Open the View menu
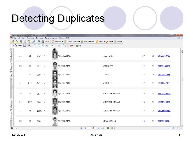This screenshot has height=145, width=193. point(23,38)
